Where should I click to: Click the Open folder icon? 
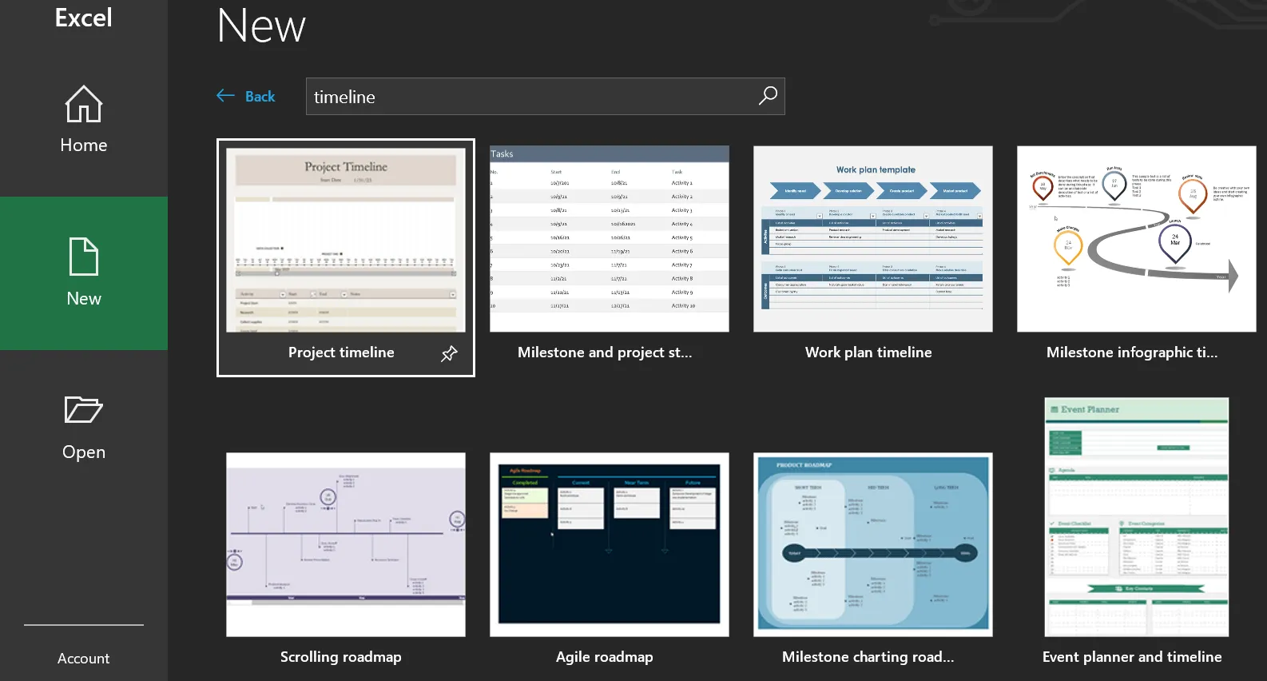[x=84, y=410]
